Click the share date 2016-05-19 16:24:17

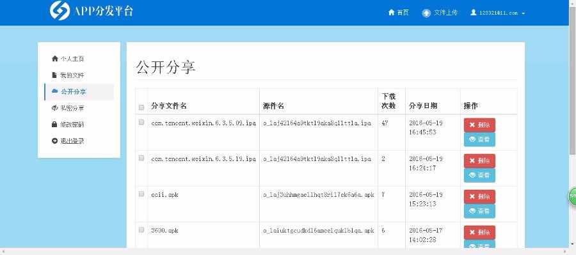[x=426, y=164]
